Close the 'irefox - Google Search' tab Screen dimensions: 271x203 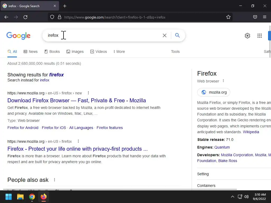coord(55,6)
